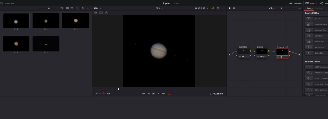
Task: Select the viewer qualifier eyedropper tool
Action: [x=97, y=93]
